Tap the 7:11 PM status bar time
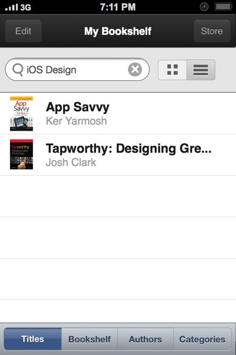 118,7
